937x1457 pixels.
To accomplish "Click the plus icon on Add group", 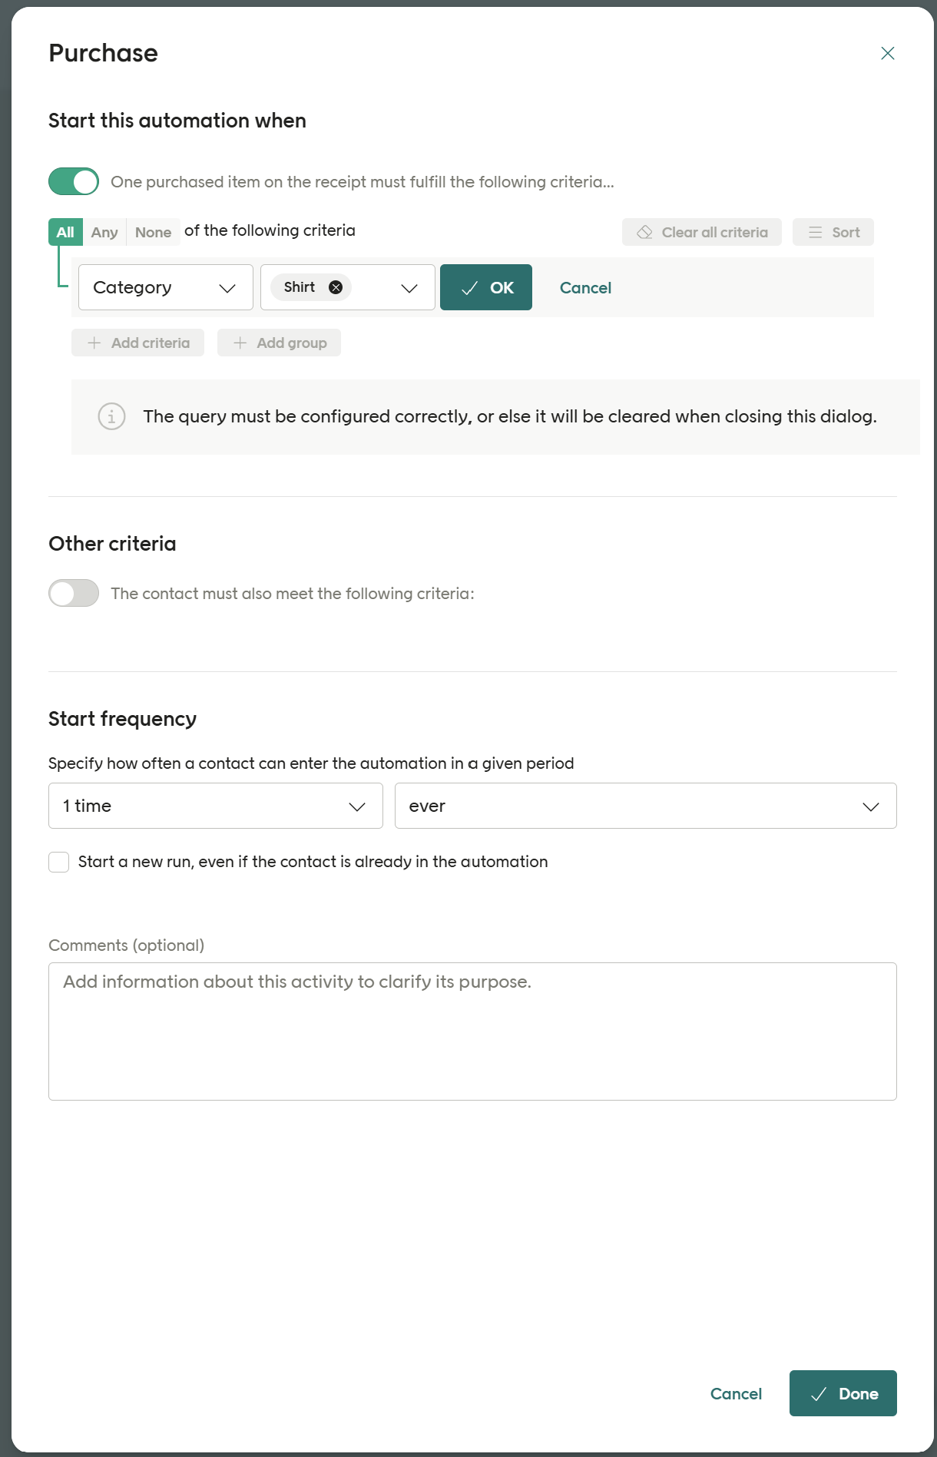I will (240, 343).
